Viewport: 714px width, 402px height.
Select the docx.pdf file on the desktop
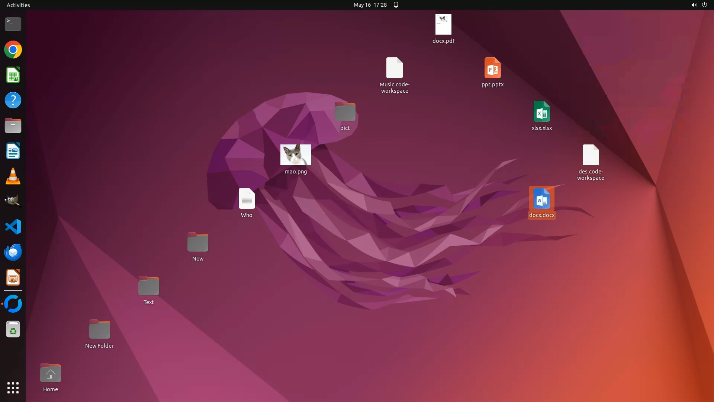tap(443, 25)
